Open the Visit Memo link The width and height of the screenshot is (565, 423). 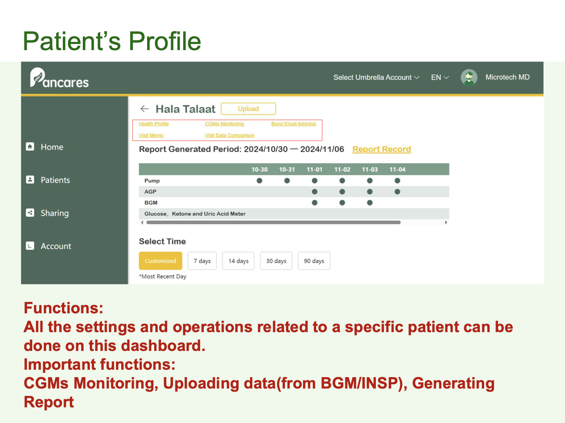click(x=151, y=136)
